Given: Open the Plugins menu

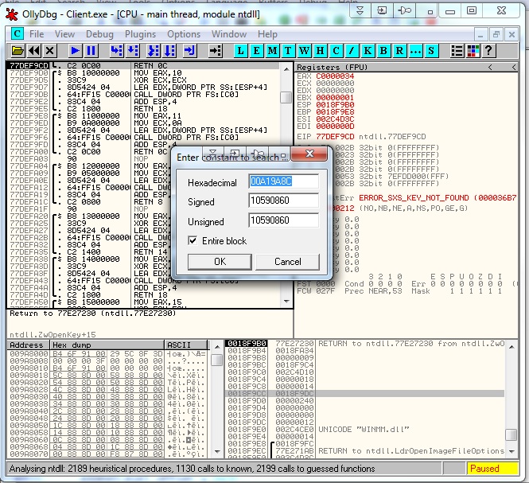Looking at the screenshot, I should 141,34.
